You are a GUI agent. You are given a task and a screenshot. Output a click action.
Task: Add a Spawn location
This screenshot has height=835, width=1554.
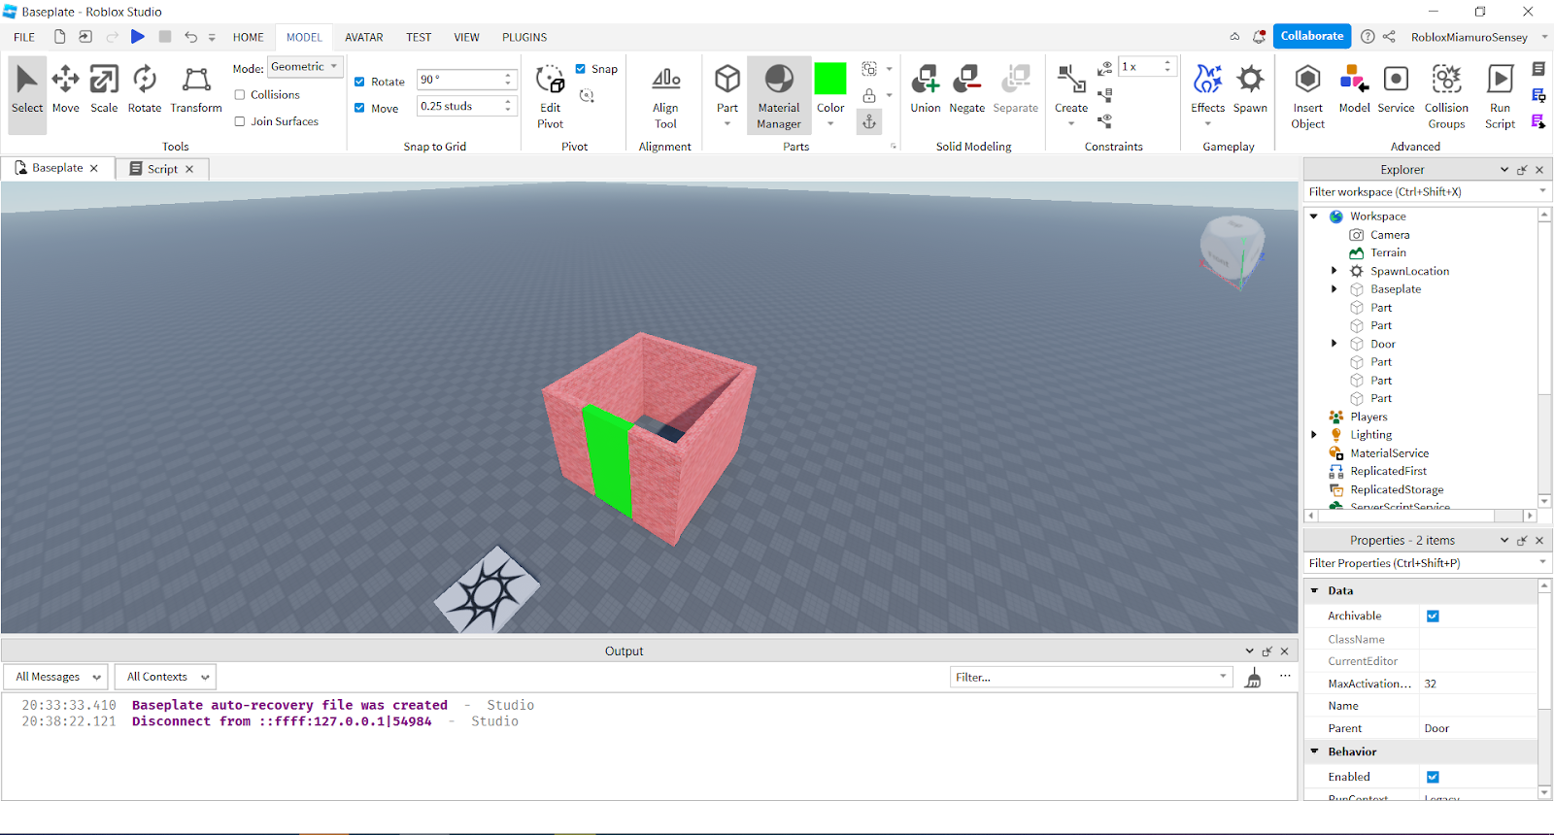(1250, 89)
